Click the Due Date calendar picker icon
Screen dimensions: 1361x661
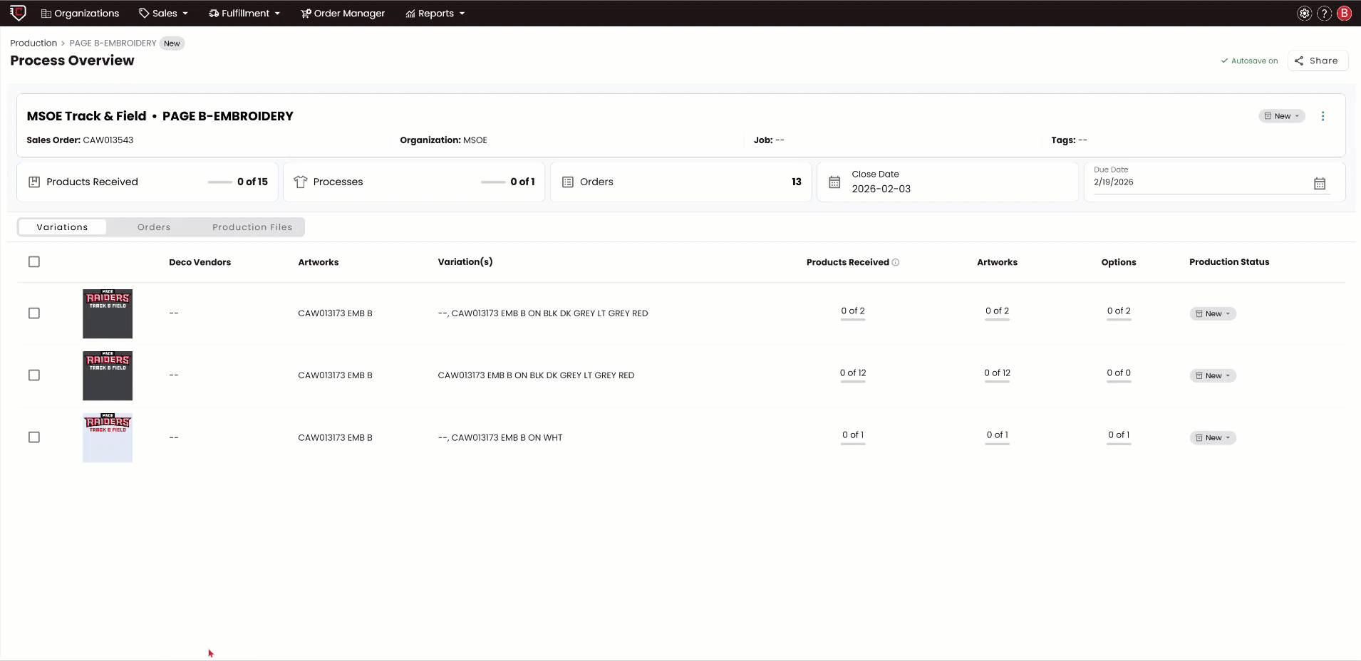coord(1320,183)
